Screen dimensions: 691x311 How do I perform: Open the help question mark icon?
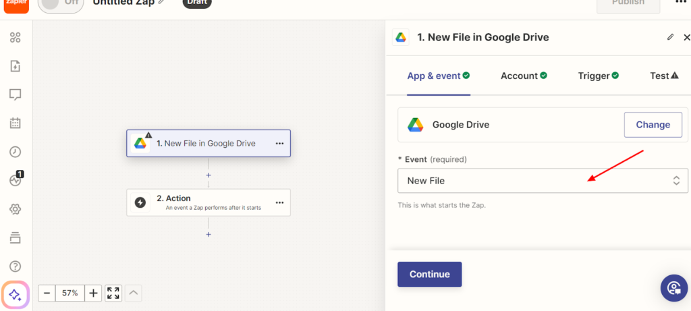pyautogui.click(x=15, y=266)
